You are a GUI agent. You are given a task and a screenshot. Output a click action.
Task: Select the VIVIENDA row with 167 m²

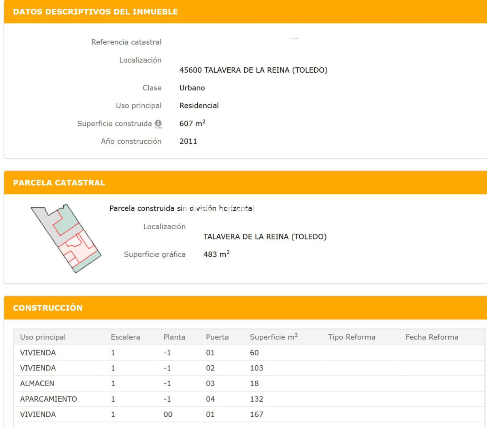pos(38,414)
